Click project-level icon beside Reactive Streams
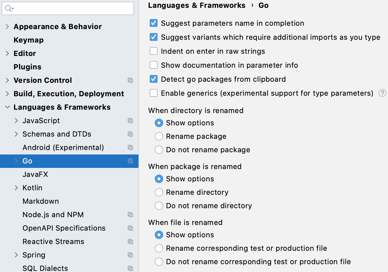388x272 pixels. tap(130, 241)
